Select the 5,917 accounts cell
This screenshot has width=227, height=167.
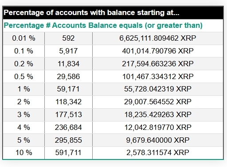click(68, 51)
